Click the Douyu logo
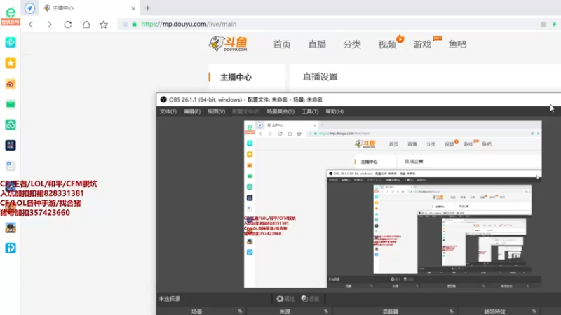561x315 pixels. tap(228, 44)
